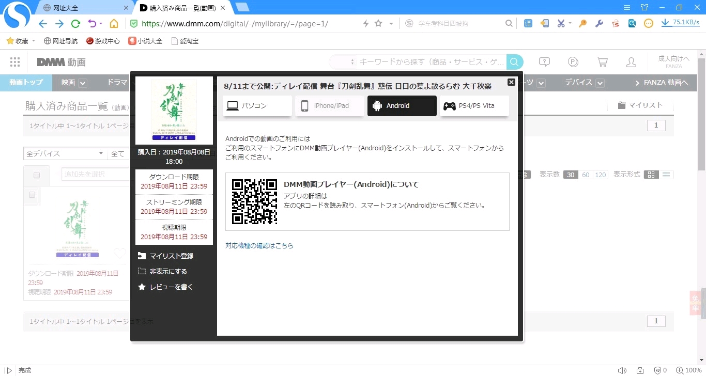Image resolution: width=706 pixels, height=376 pixels.
Task: Open the yellow more-extensions icon
Action: click(649, 23)
